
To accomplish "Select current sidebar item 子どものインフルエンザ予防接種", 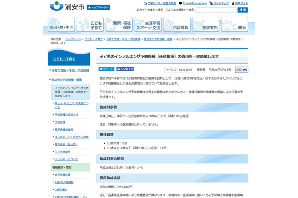I will (70, 92).
